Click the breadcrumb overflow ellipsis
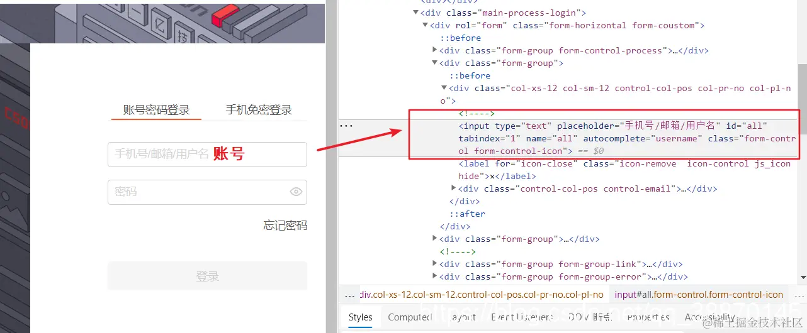This screenshot has height=333, width=807. click(349, 295)
